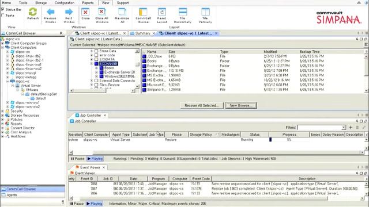Click Workflows icon in tree

(7, 136)
